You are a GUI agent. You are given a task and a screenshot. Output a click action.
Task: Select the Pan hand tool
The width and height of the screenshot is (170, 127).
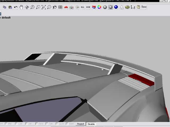pyautogui.click(x=21, y=7)
